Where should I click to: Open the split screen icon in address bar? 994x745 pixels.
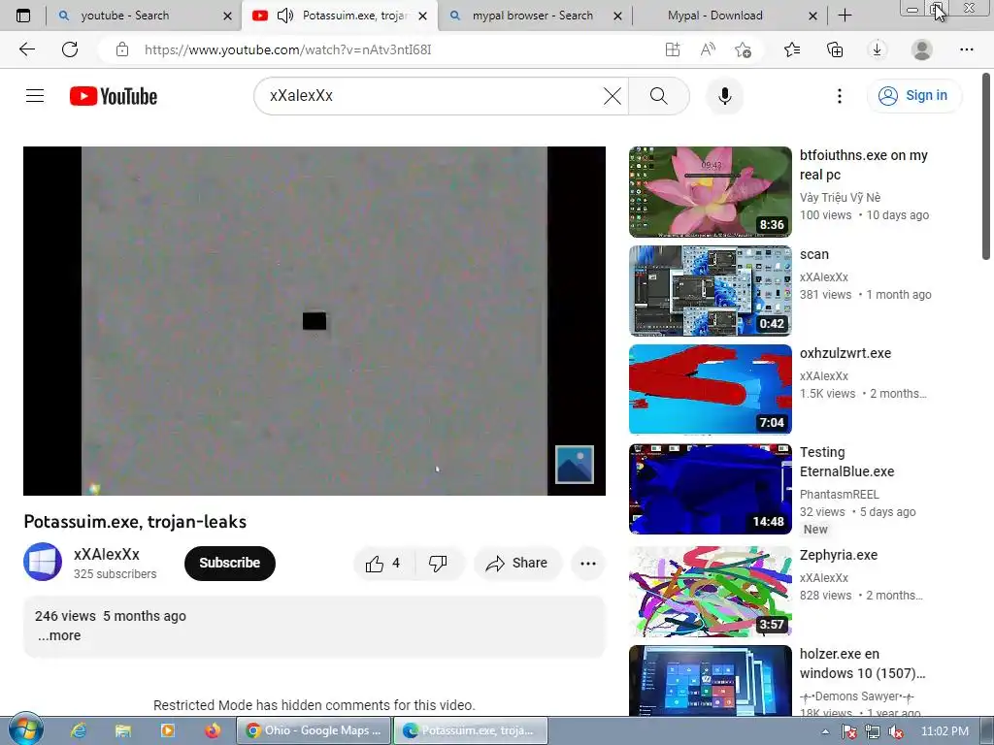673,49
